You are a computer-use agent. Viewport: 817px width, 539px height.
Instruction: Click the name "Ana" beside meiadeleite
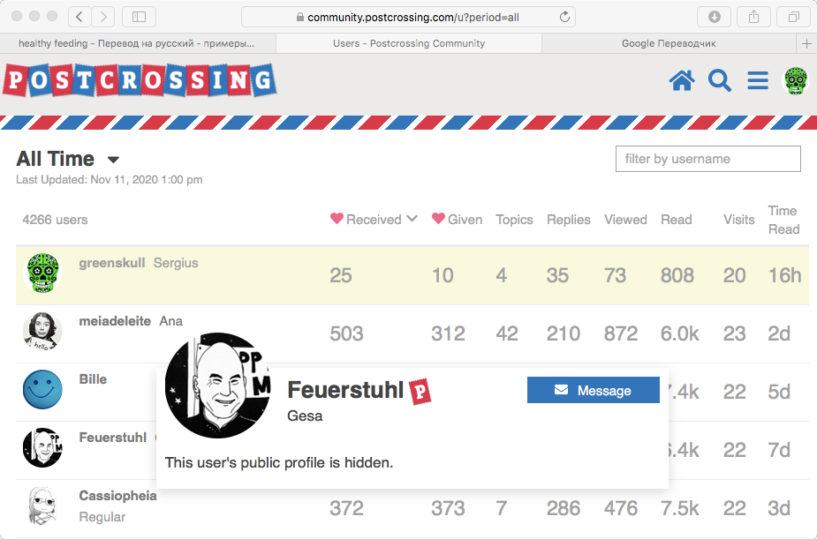[170, 321]
